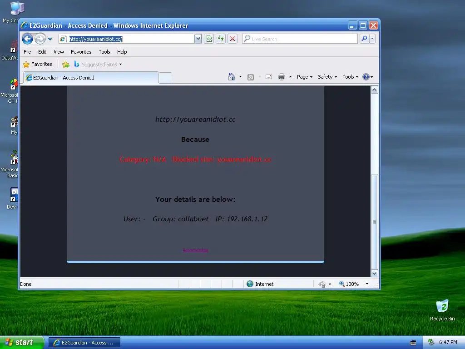
Task: Click the blocked URL text youareanidiot.cc
Action: click(195, 120)
